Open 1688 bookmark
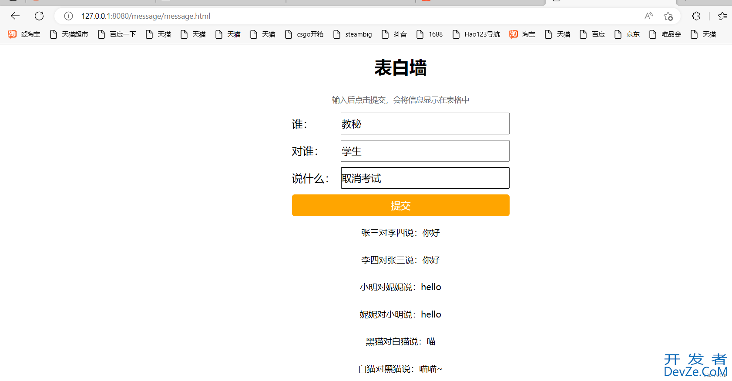Image resolution: width=732 pixels, height=381 pixels. pos(430,34)
